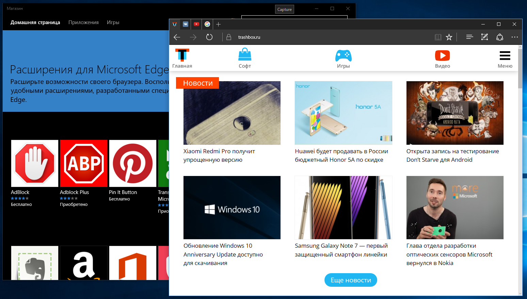Open Honor 5A article image
Image resolution: width=527 pixels, height=299 pixels.
coord(344,113)
